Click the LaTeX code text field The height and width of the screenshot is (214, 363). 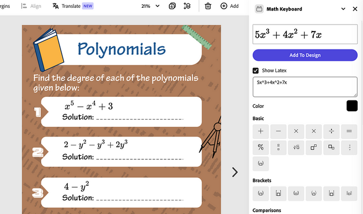304,87
